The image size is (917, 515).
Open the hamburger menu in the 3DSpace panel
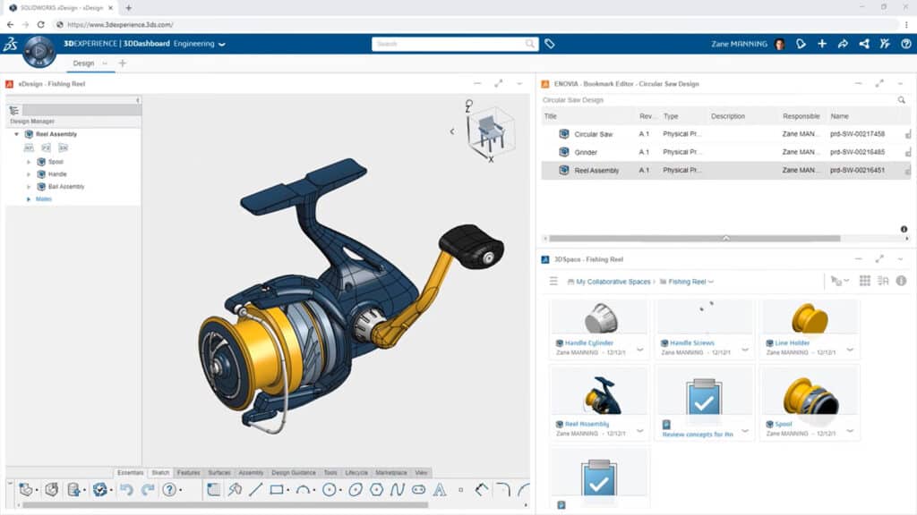[x=553, y=281]
